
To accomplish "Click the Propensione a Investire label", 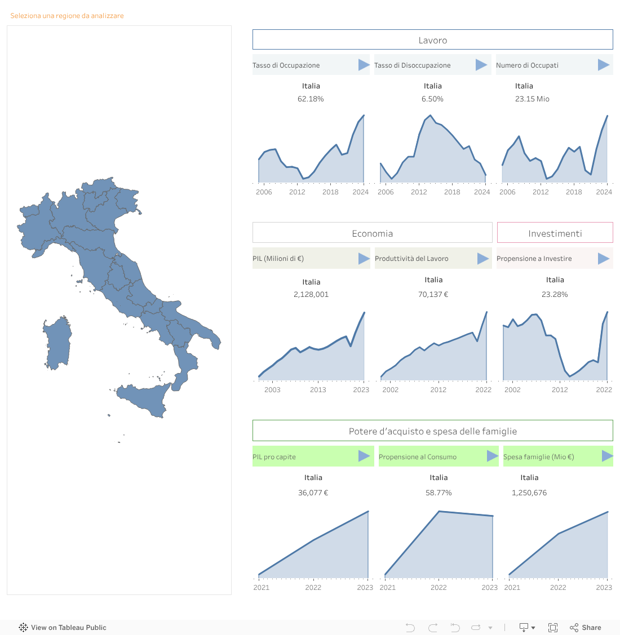I will click(534, 259).
